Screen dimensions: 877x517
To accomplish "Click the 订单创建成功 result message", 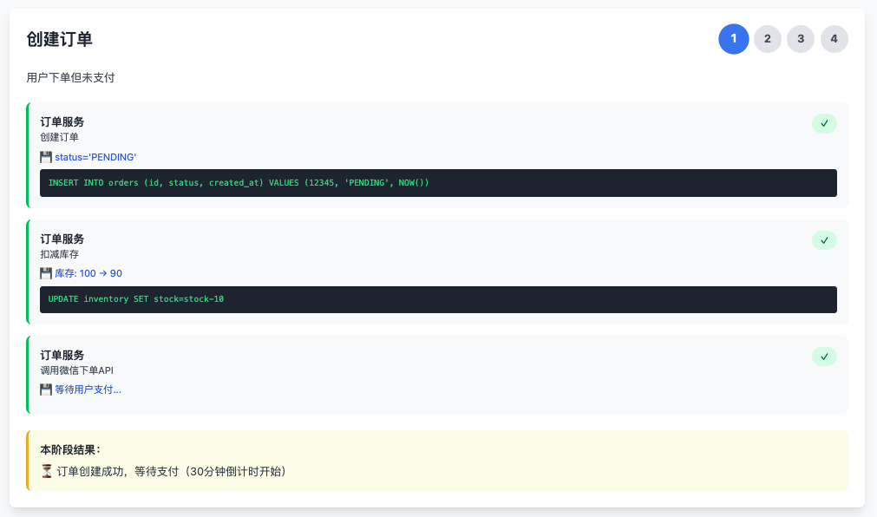I will 171,471.
